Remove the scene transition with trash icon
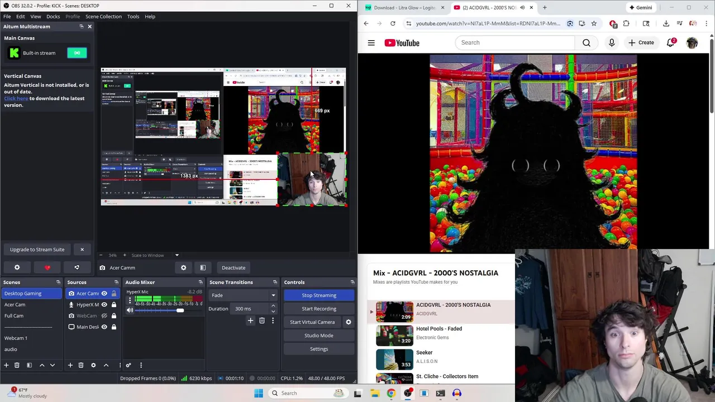The height and width of the screenshot is (402, 715). pos(261,321)
